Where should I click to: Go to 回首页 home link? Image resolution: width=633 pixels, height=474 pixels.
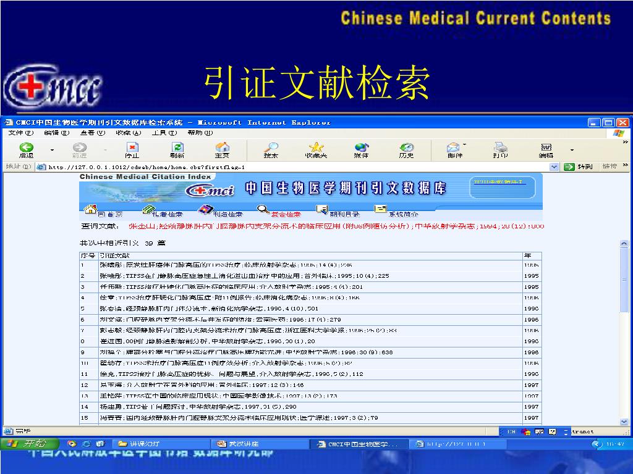click(110, 214)
